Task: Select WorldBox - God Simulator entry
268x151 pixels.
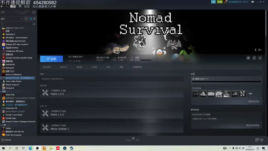Action: point(16,38)
